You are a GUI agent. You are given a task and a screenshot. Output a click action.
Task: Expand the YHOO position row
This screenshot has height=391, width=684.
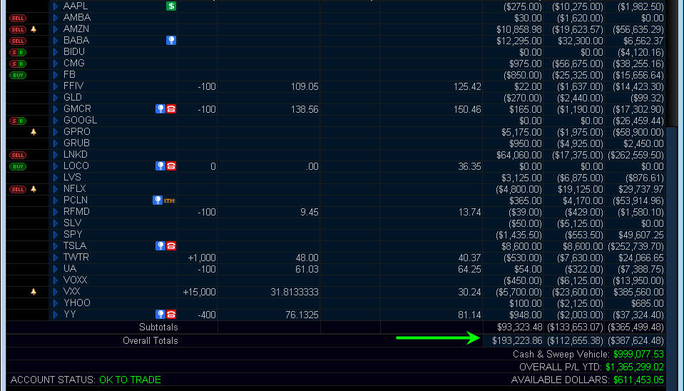(x=56, y=303)
